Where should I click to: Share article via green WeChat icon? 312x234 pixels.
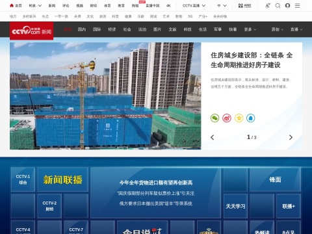tap(214, 118)
